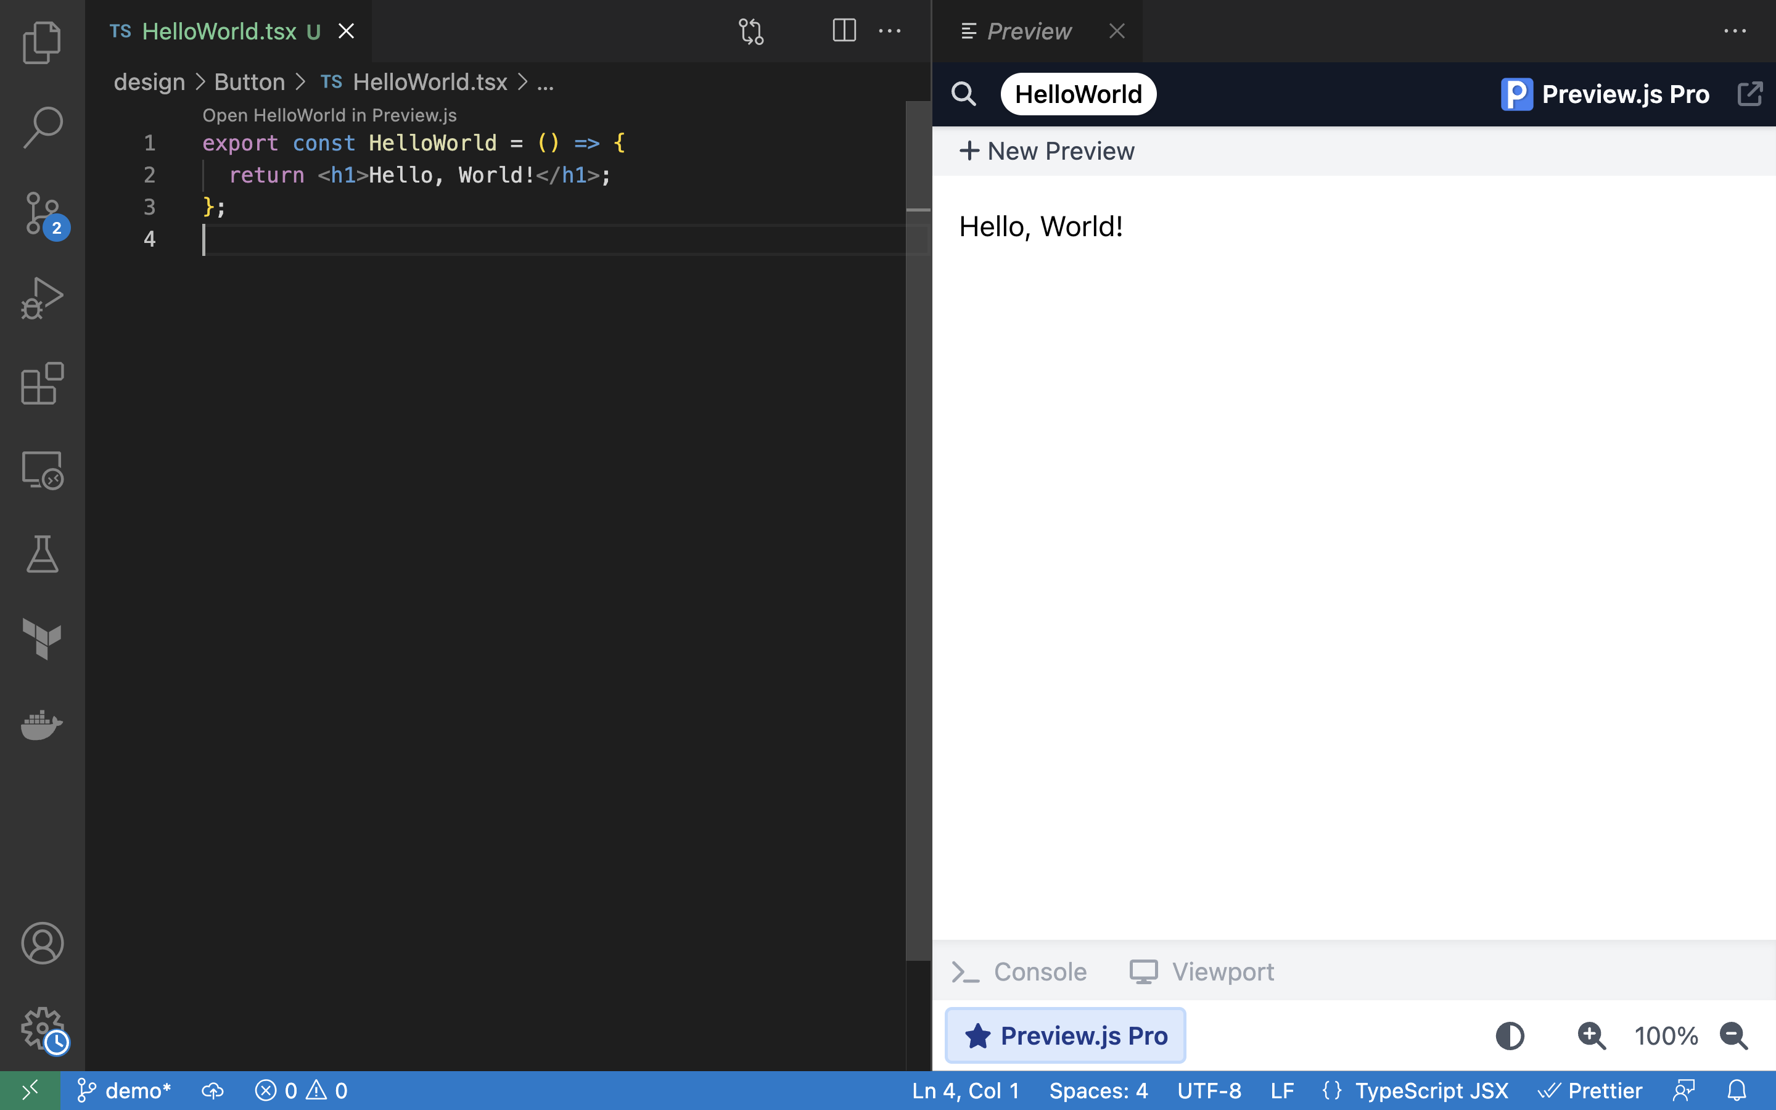Select TypeScript JSX language mode
Viewport: 1776px width, 1110px height.
[x=1431, y=1090]
